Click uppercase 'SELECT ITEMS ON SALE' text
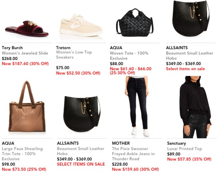The height and width of the screenshot is (173, 219). click(81, 164)
